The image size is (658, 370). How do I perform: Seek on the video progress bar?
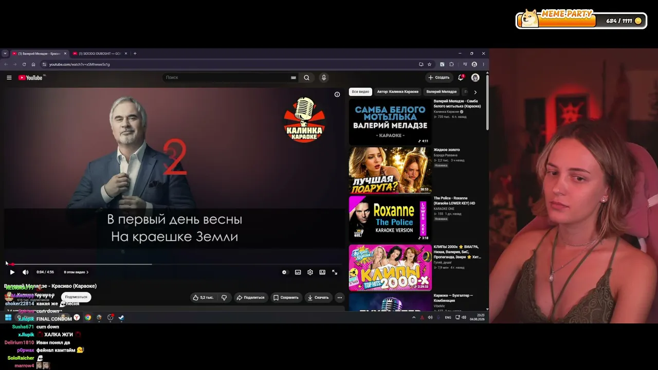coord(174,264)
